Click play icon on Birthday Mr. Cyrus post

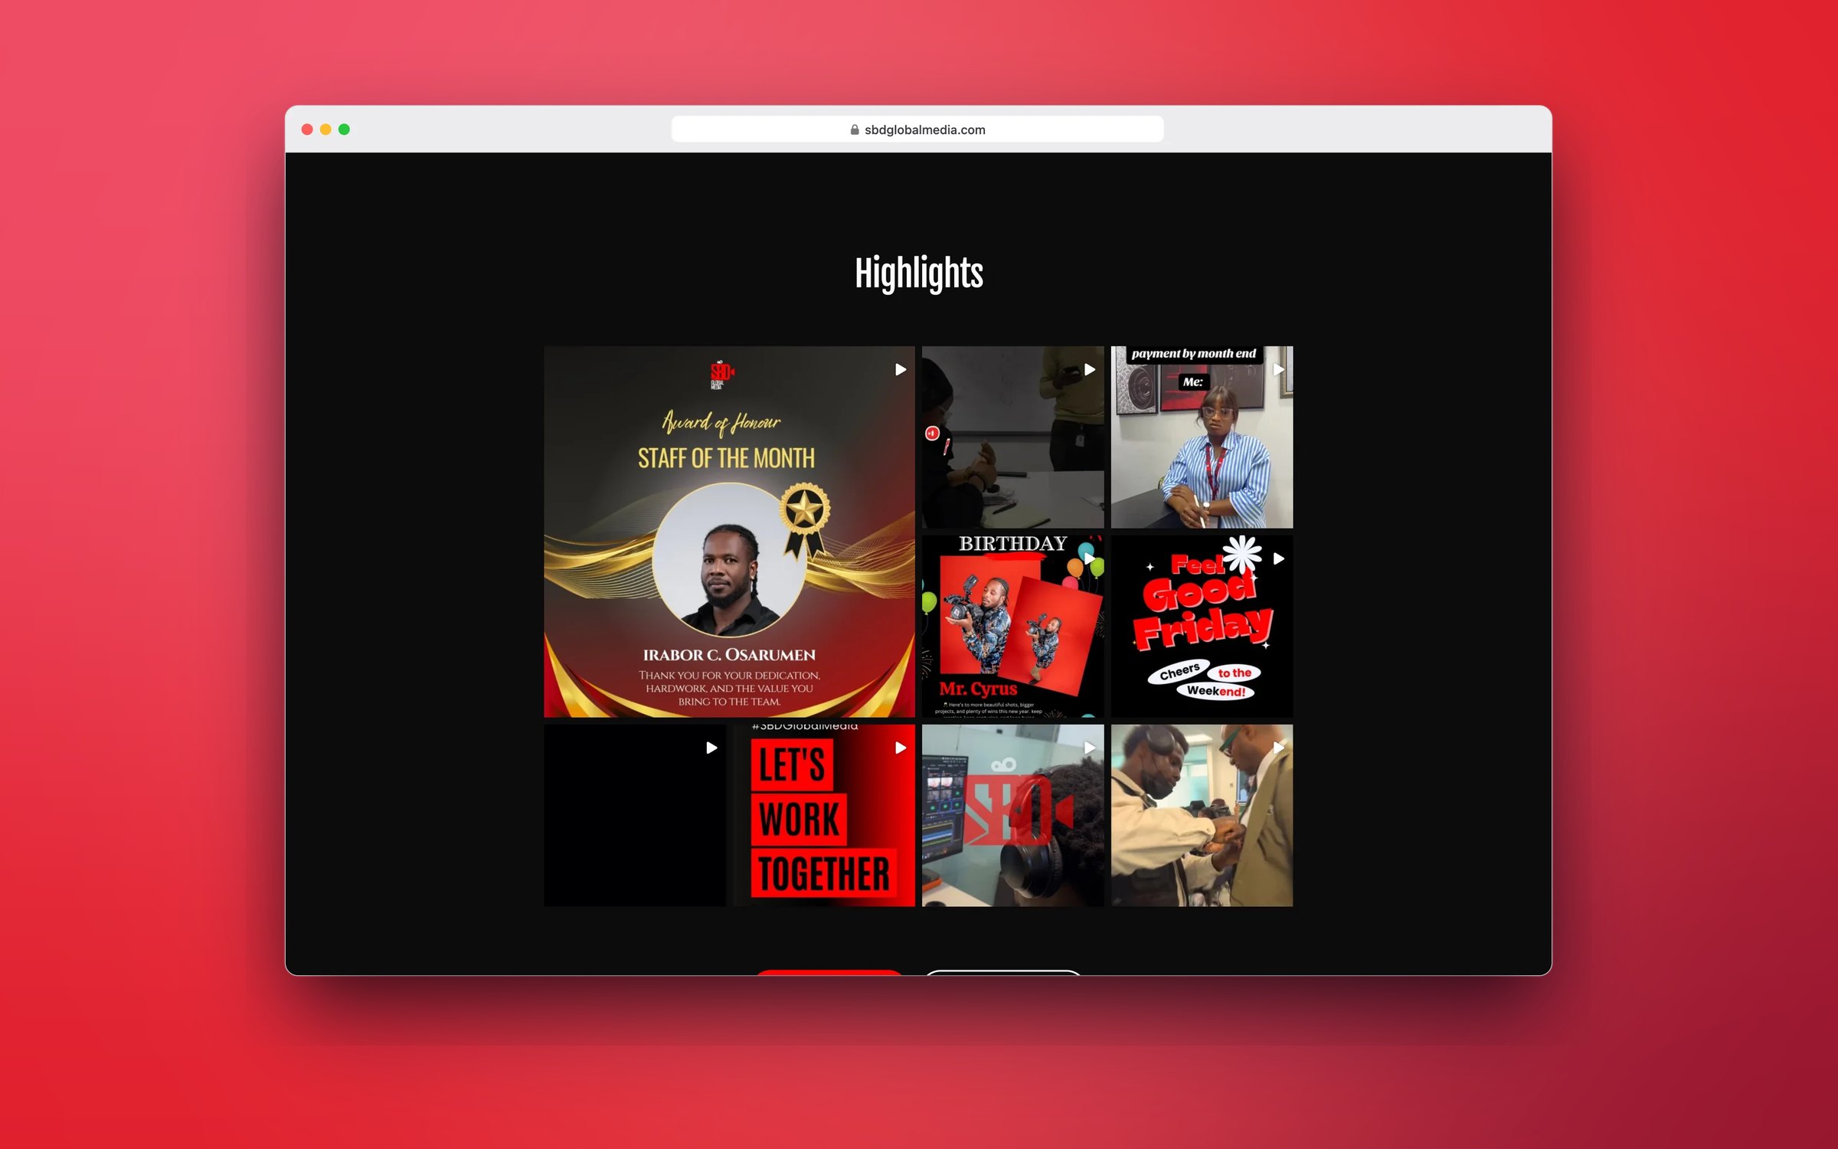click(x=1090, y=558)
